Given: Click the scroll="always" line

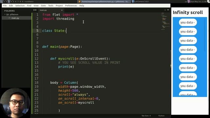Looking at the screenshot, I should 74,95.
